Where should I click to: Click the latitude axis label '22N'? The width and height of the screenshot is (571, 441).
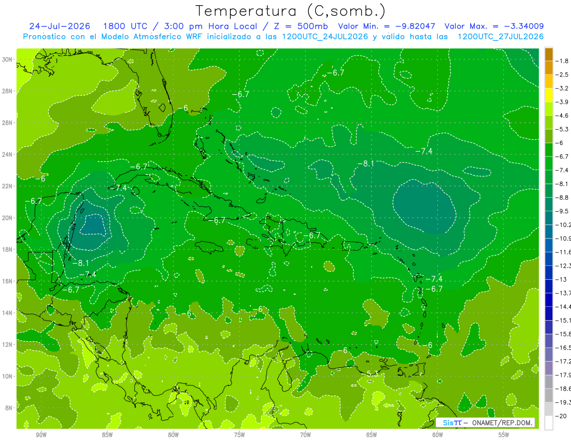8,186
